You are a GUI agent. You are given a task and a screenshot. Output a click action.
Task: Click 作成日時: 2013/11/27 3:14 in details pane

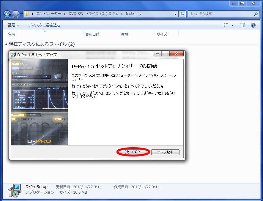[137, 187]
